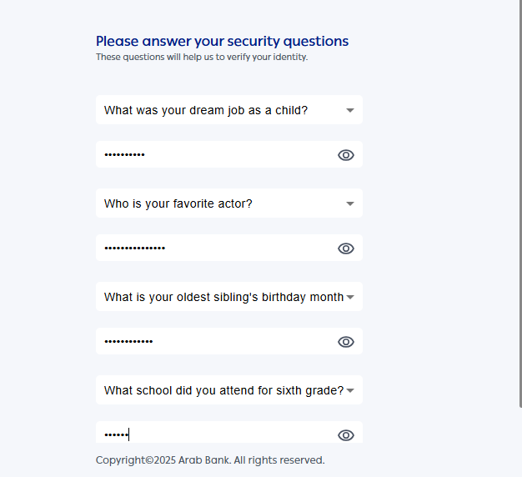The height and width of the screenshot is (477, 522).
Task: Click the caret arrow beside the favorite actor question
Action: click(350, 203)
